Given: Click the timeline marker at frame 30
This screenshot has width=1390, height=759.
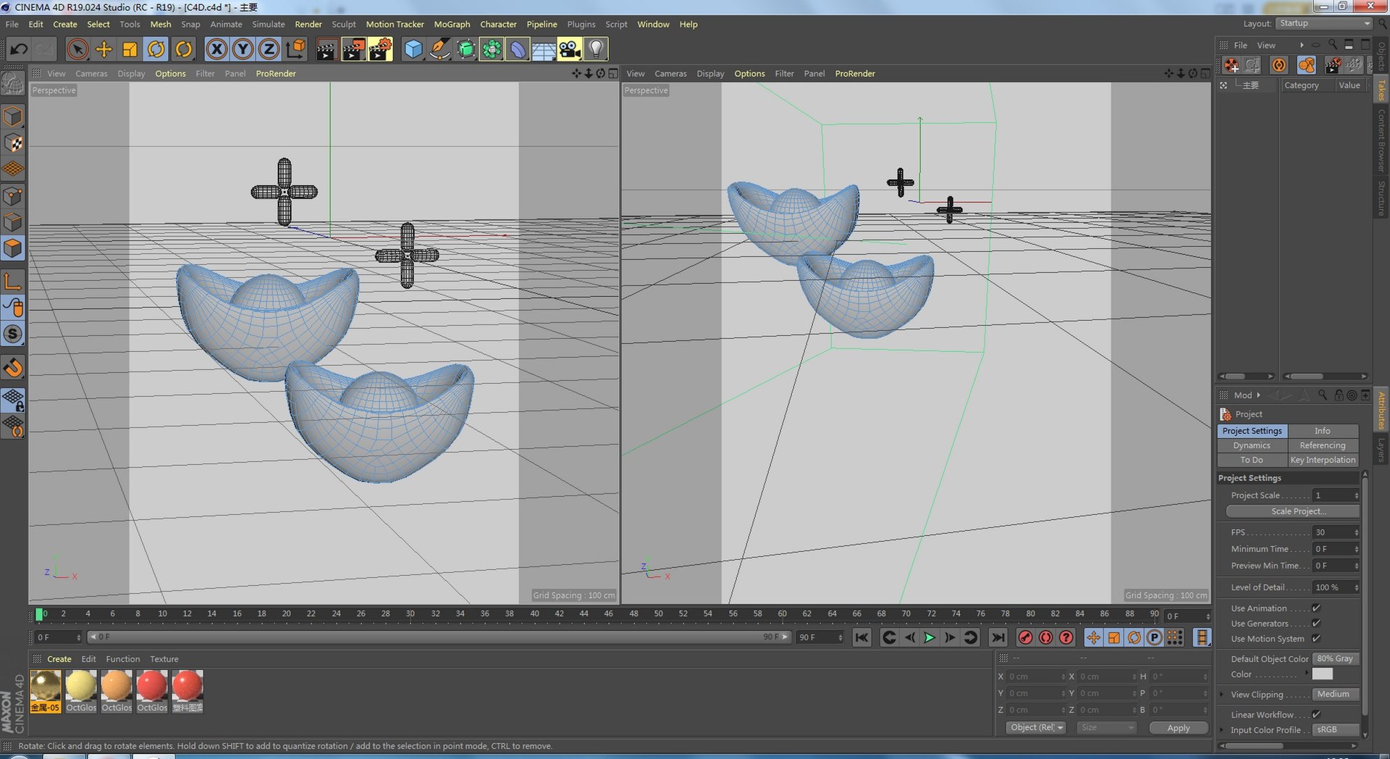Looking at the screenshot, I should [410, 614].
